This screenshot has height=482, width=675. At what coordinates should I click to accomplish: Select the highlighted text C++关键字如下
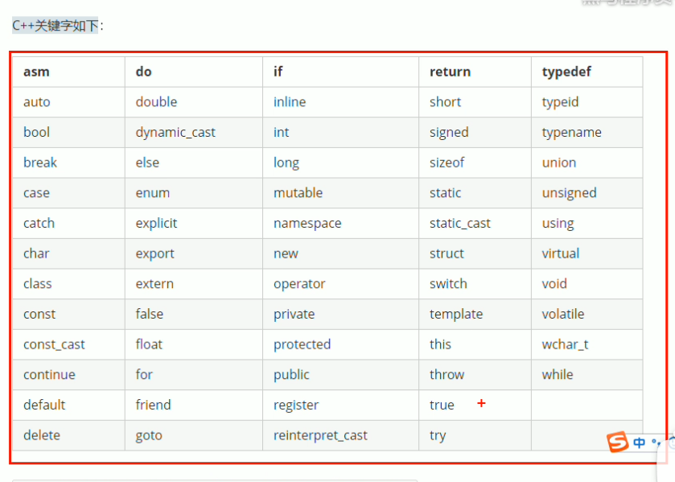(55, 26)
